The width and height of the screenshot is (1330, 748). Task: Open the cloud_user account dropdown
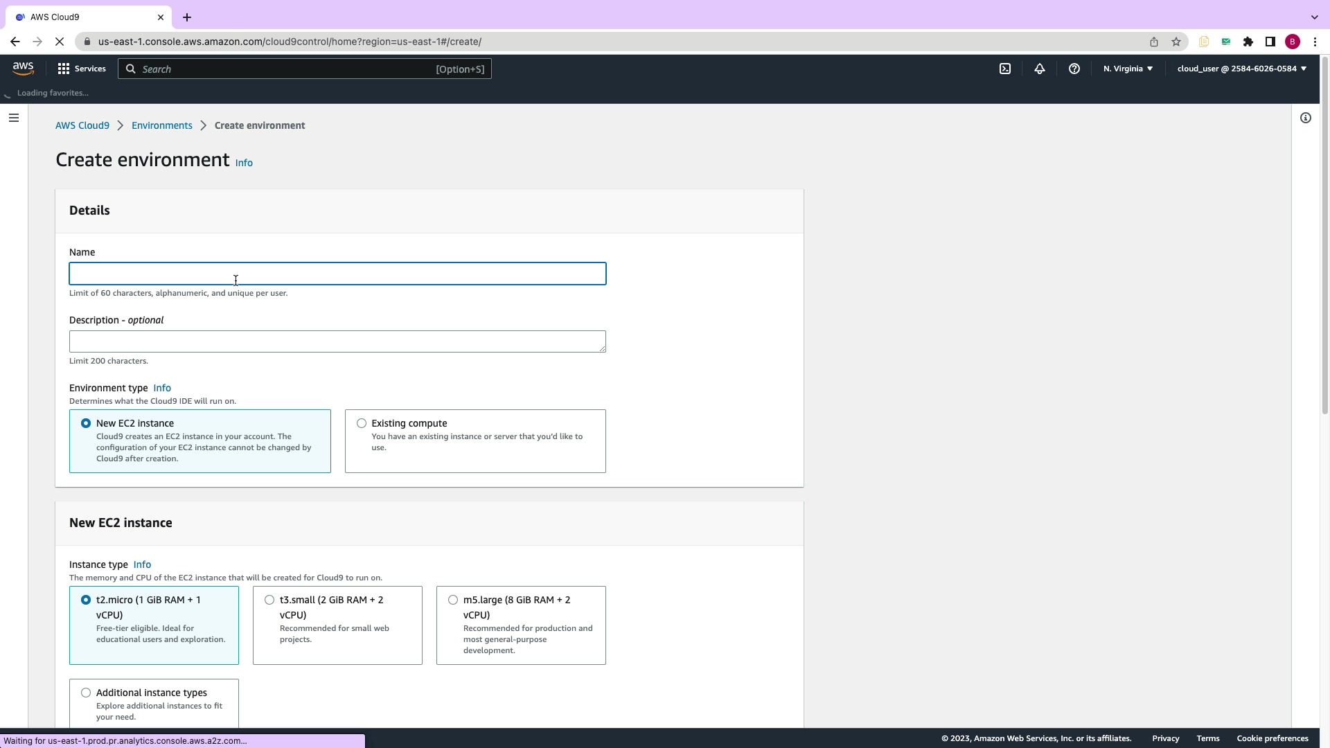tap(1241, 69)
